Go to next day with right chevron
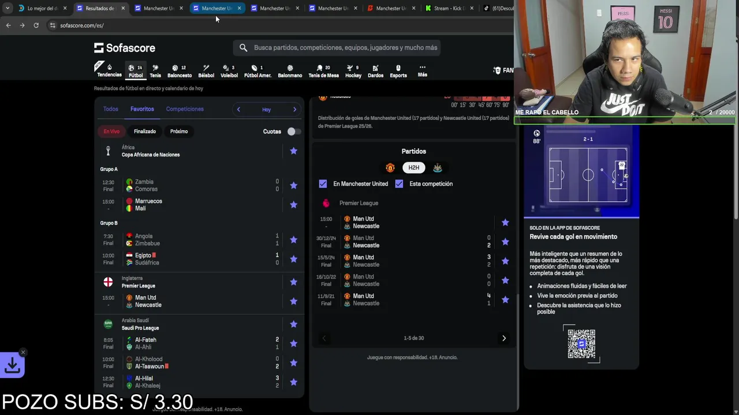The height and width of the screenshot is (415, 739). (x=294, y=110)
